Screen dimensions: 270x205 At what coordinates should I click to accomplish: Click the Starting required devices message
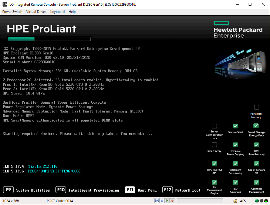click(x=77, y=134)
